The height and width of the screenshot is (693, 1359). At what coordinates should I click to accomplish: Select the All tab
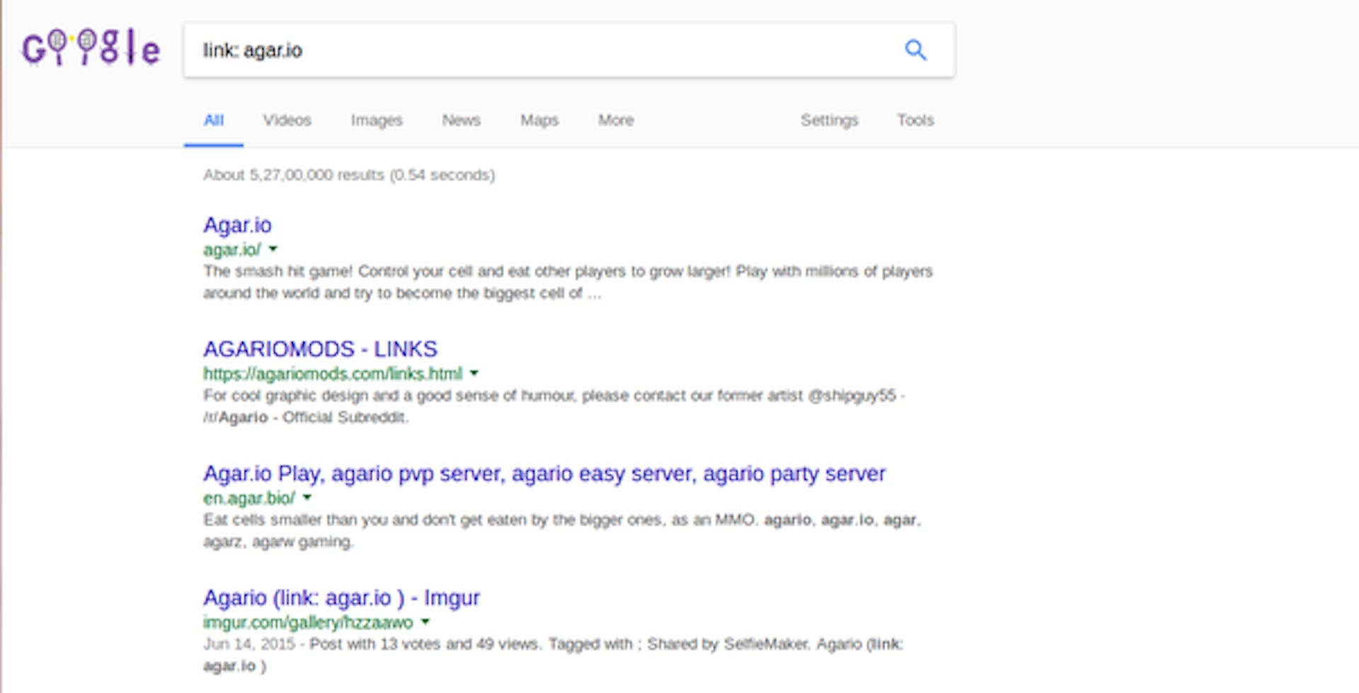coord(214,120)
